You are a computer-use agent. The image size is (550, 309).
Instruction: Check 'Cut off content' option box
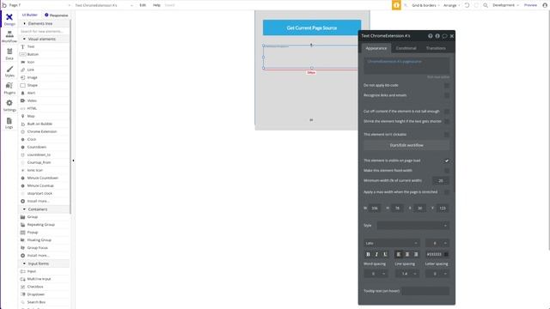coord(447,112)
